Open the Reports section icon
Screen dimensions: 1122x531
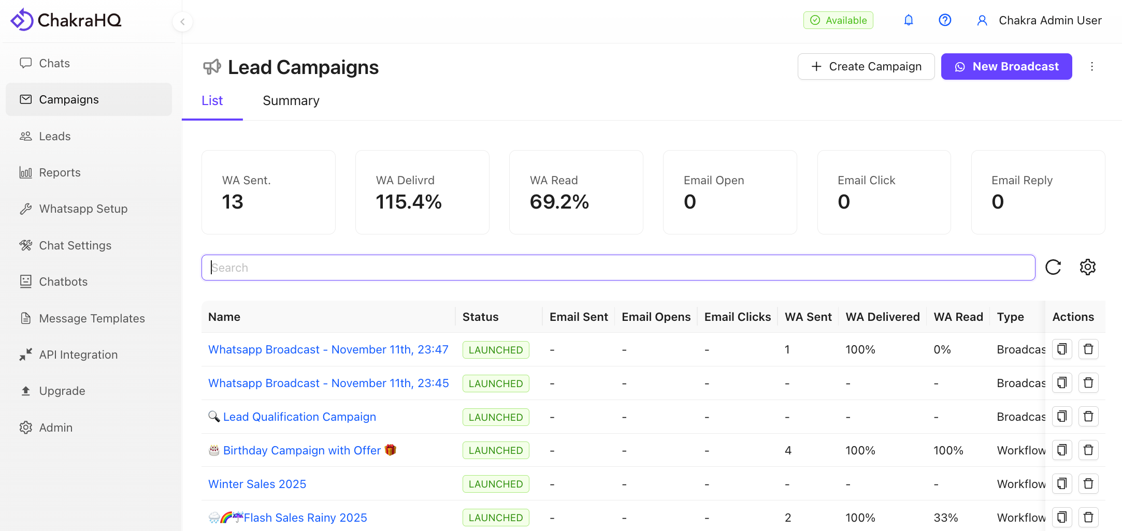pos(25,172)
